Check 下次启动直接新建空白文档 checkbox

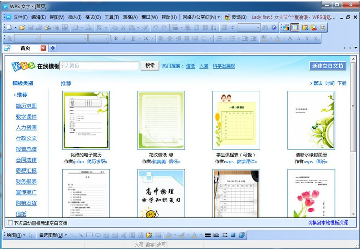pyautogui.click(x=10, y=223)
